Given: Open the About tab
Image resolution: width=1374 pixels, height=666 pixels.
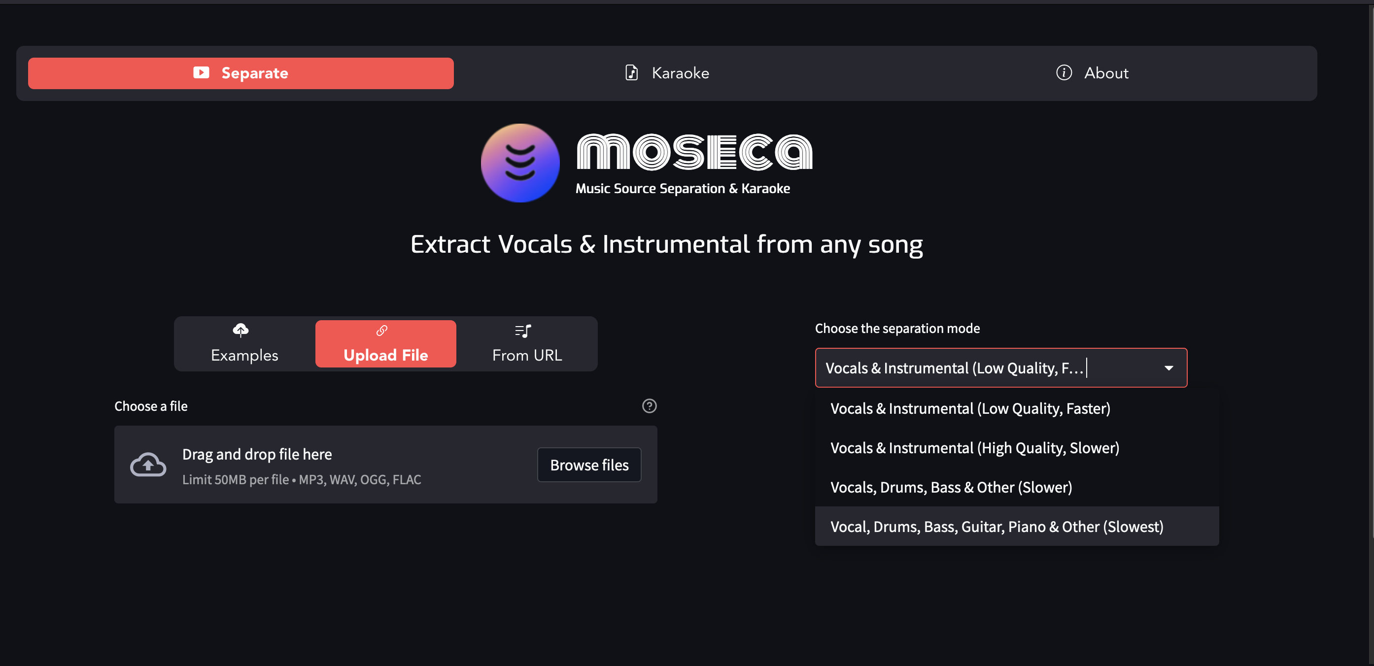Looking at the screenshot, I should point(1093,73).
